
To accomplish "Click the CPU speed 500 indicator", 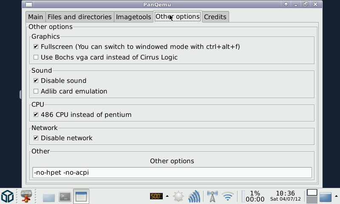I will 156,196.
